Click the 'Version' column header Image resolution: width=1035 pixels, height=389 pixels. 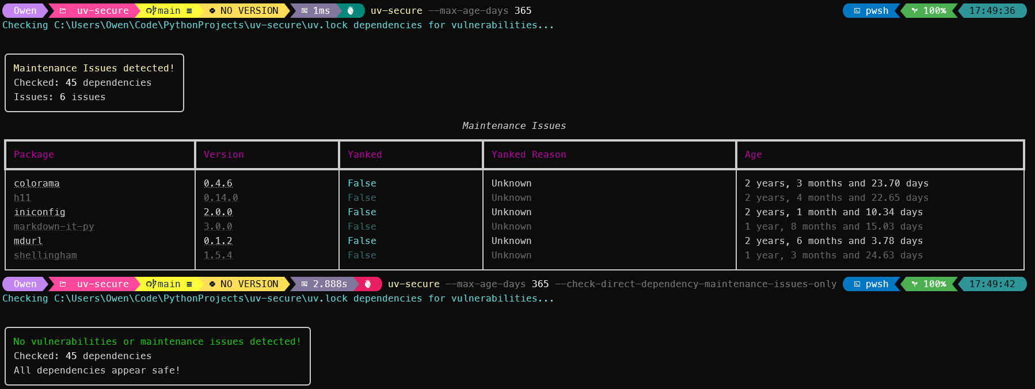click(224, 155)
